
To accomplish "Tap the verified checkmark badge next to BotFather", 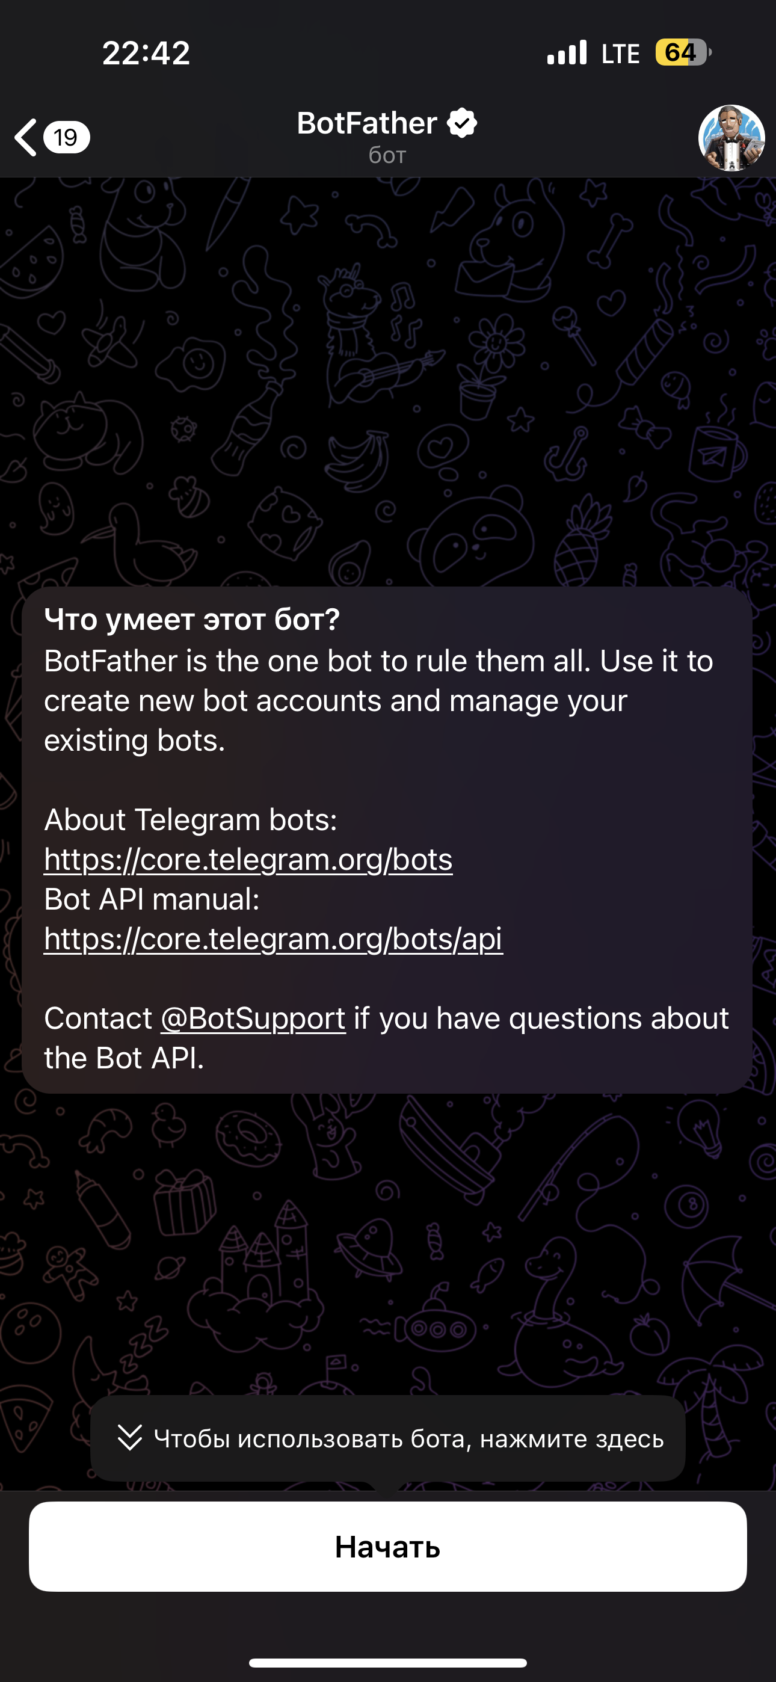I will 463,123.
